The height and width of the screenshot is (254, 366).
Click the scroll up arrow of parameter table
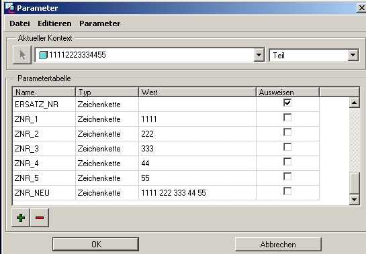[x=355, y=103]
